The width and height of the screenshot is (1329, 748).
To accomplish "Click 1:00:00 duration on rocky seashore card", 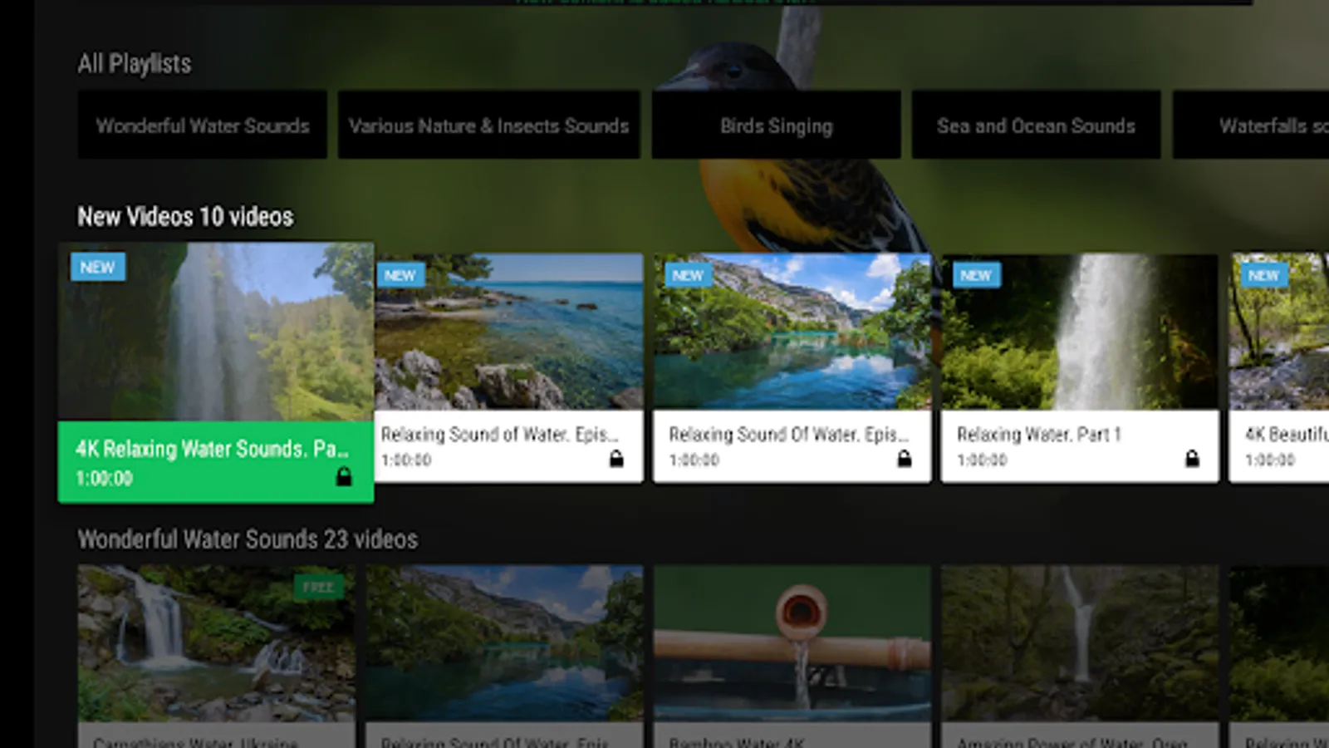I will pos(406,460).
